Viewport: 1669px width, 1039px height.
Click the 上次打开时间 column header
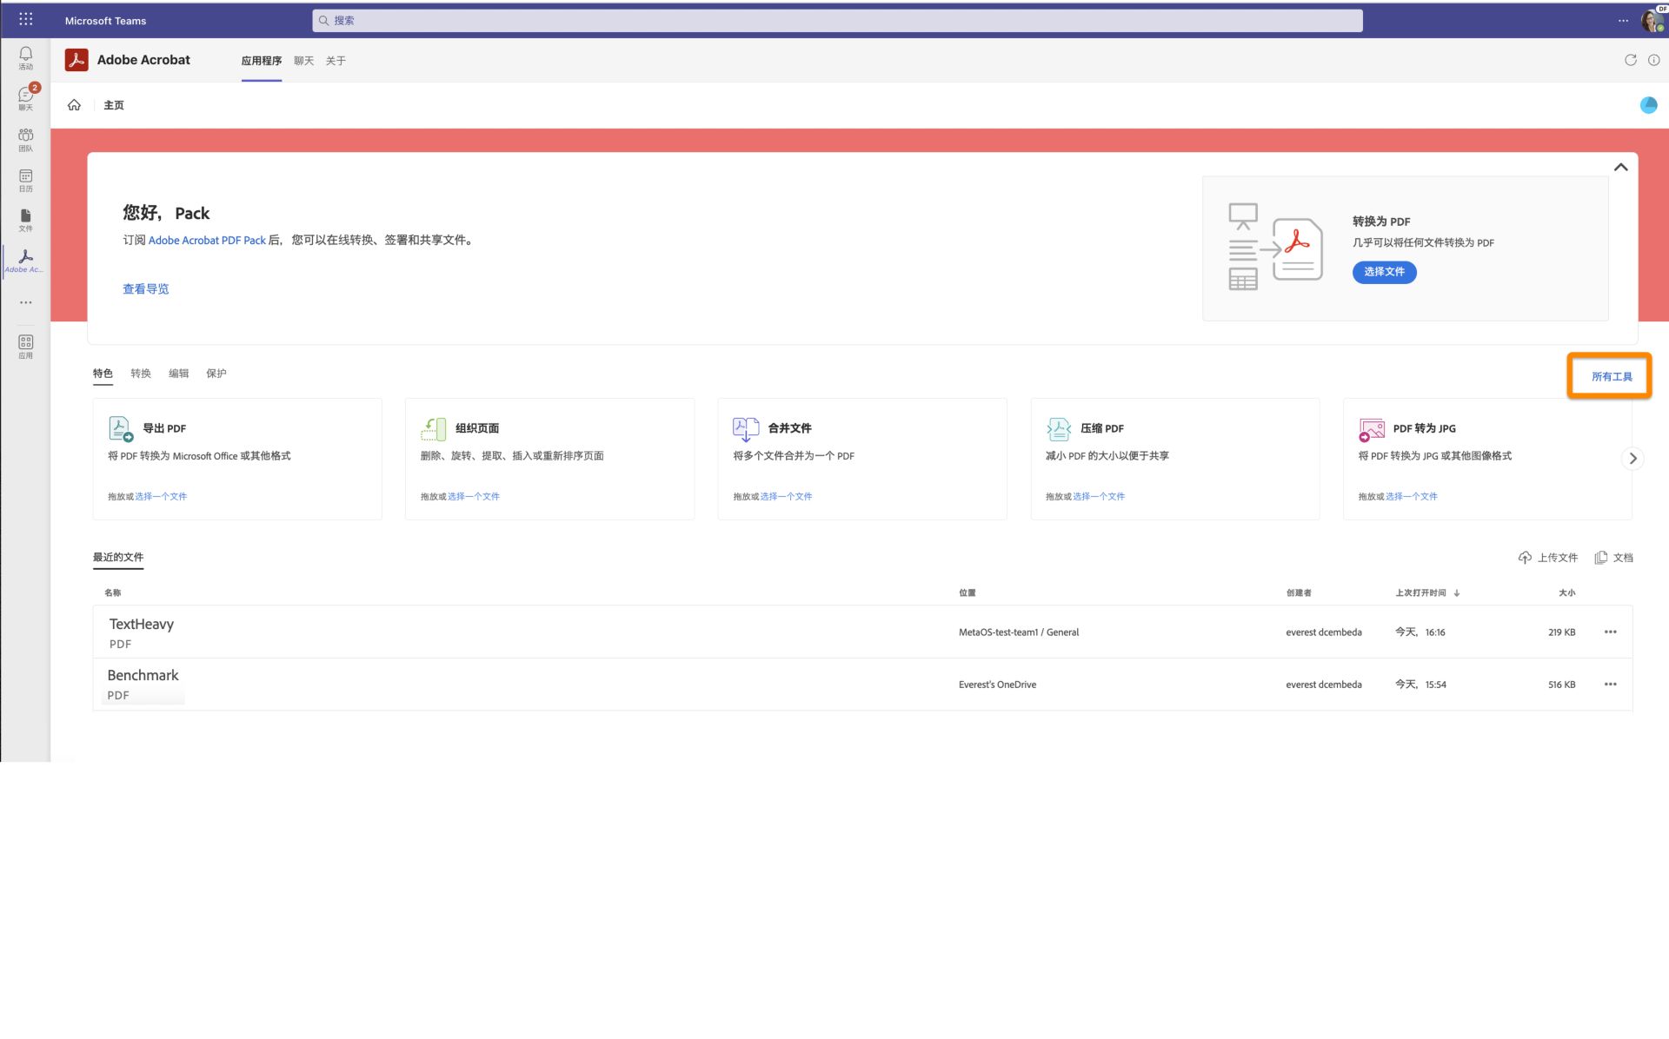[x=1420, y=592]
